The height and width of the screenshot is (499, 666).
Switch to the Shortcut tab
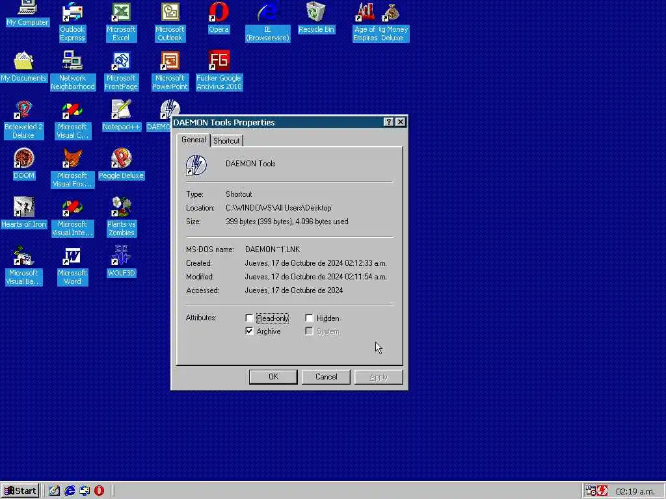click(x=226, y=141)
